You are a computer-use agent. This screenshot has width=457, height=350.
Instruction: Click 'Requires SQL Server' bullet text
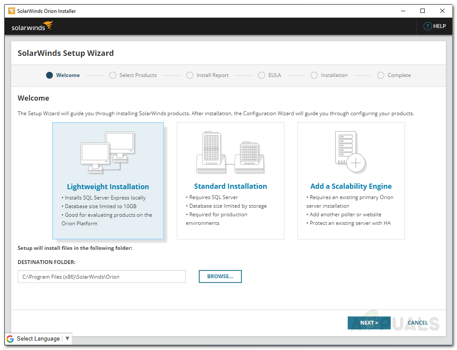(x=213, y=197)
